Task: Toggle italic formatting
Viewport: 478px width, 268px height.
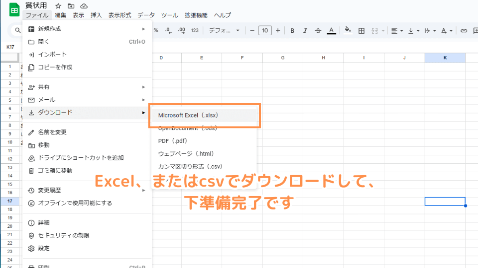Action: [305, 30]
